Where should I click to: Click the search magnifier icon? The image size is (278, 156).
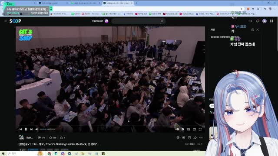pyautogui.click(x=162, y=21)
